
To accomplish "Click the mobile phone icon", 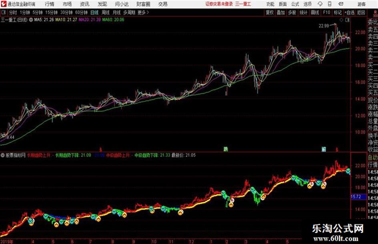I will (x=330, y=4).
